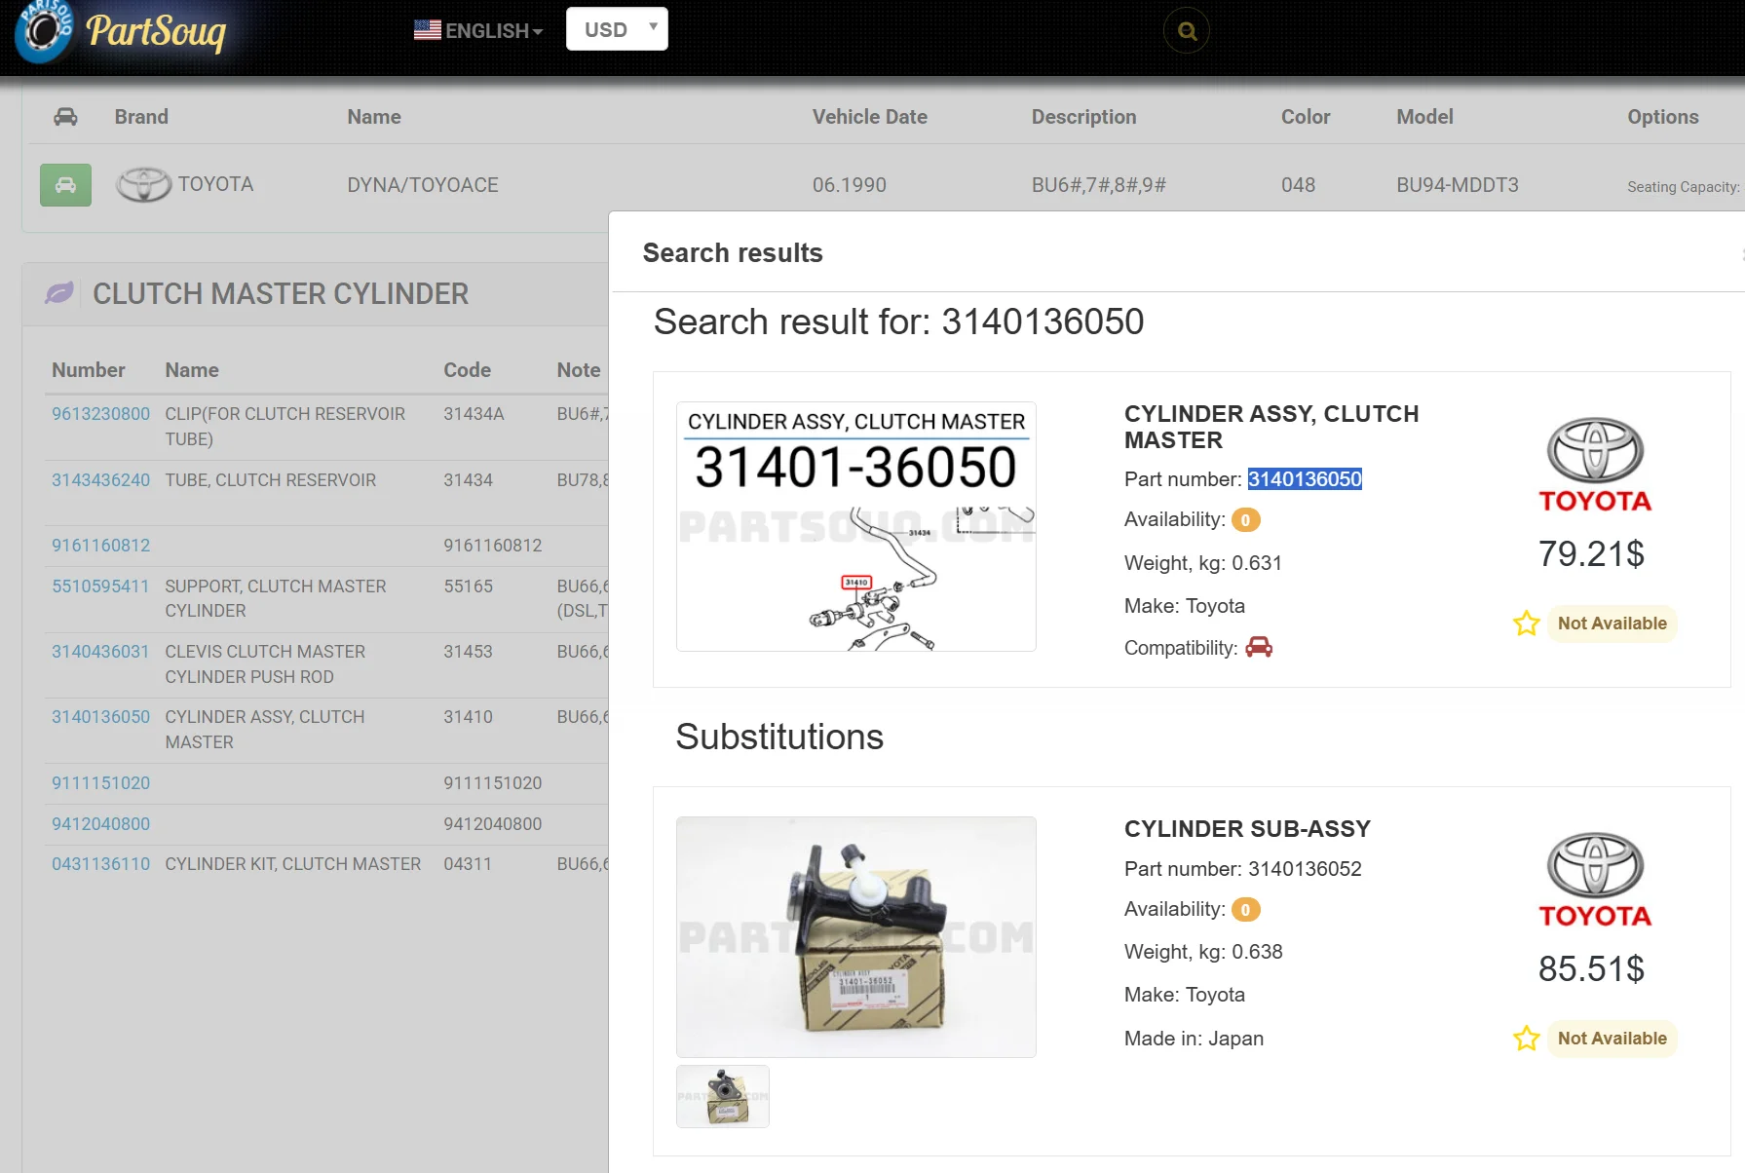Open part number 9412040800 link
Viewport: 1745px width, 1173px height.
point(100,824)
